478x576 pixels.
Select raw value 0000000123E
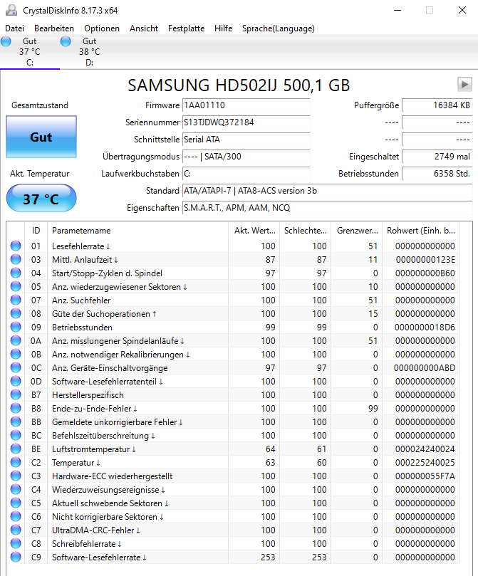(425, 260)
